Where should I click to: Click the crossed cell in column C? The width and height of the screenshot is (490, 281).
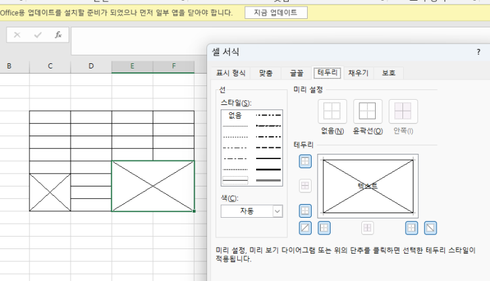coord(50,192)
